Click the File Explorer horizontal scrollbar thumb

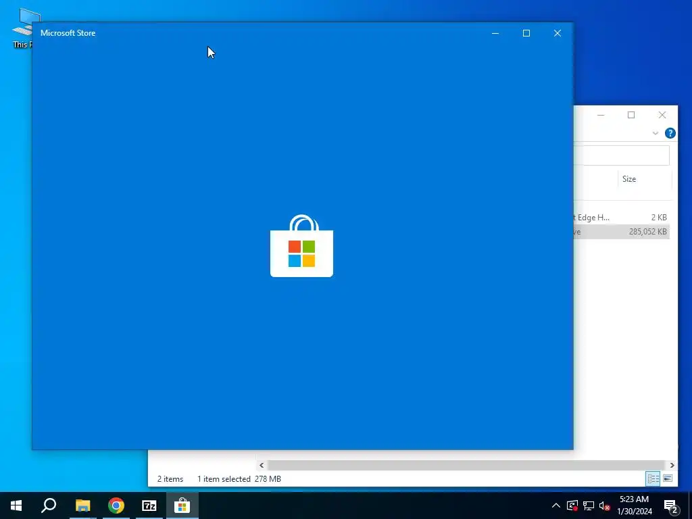click(x=466, y=465)
